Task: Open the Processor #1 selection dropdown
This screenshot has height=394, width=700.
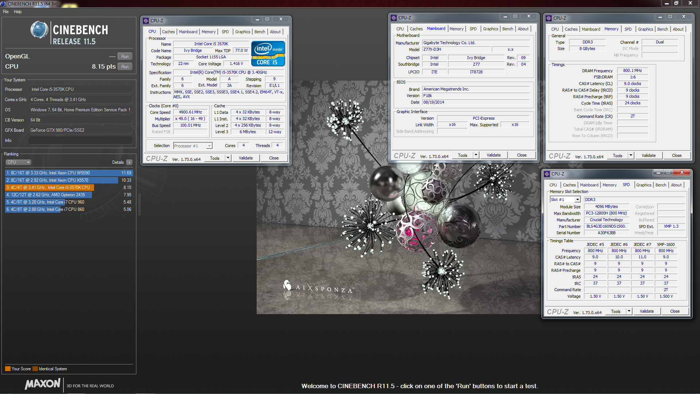Action: point(192,146)
